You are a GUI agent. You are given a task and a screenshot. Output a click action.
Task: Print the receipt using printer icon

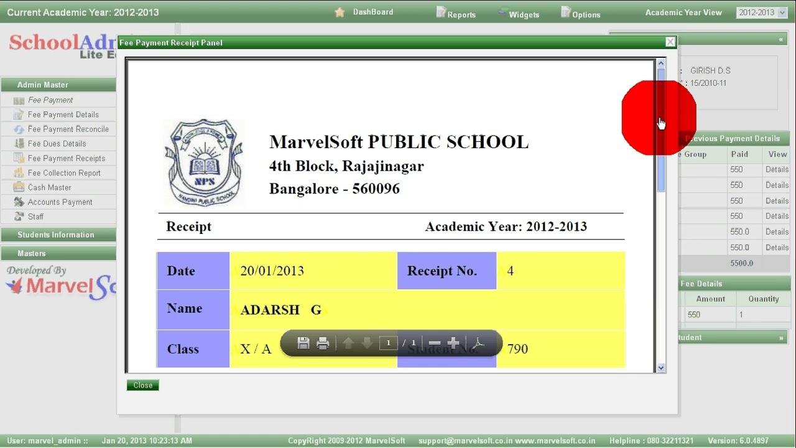(323, 343)
